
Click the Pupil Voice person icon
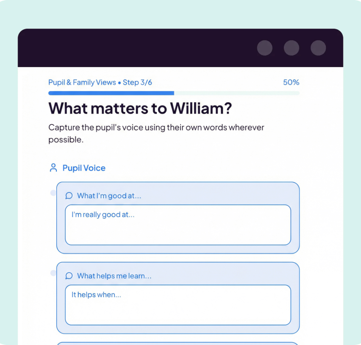(x=53, y=168)
